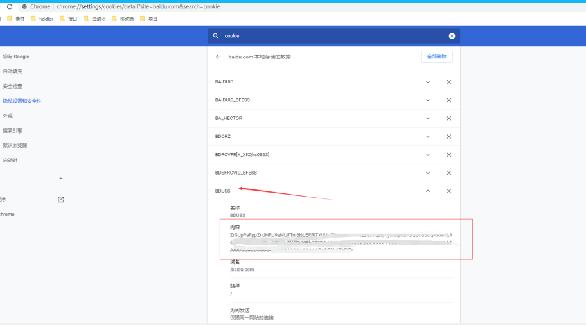This screenshot has width=586, height=325.
Task: Open 您与 Google settings section
Action: coord(16,57)
